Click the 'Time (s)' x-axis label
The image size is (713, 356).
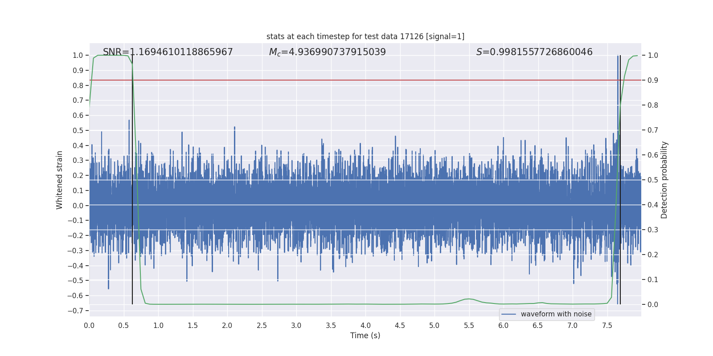coord(365,336)
